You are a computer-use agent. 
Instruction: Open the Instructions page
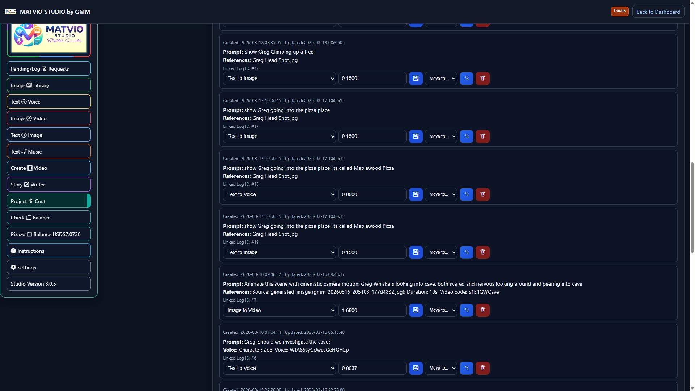[x=49, y=251]
